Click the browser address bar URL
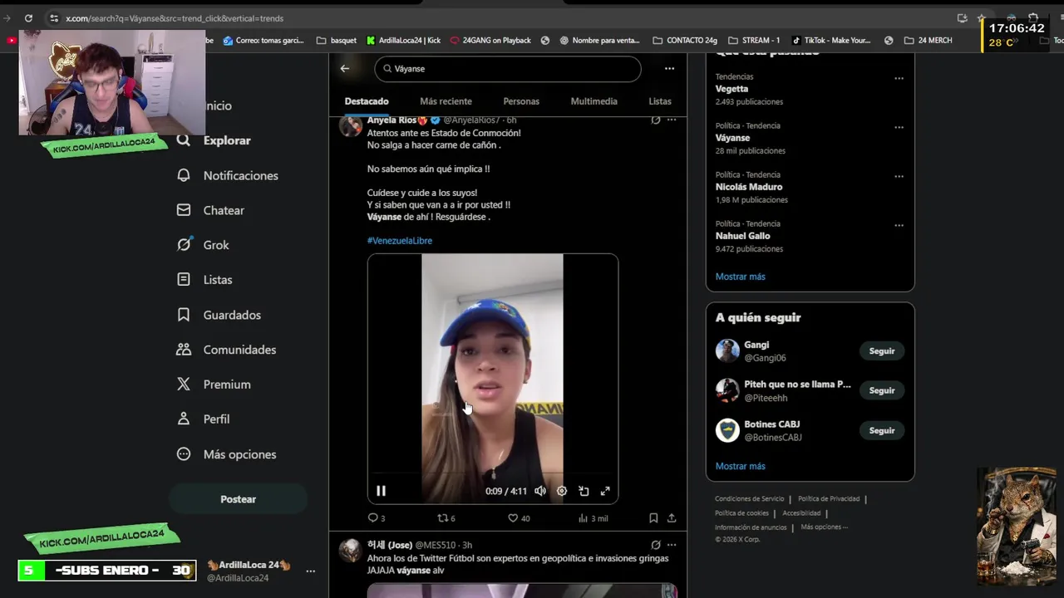1064x598 pixels. (x=175, y=18)
